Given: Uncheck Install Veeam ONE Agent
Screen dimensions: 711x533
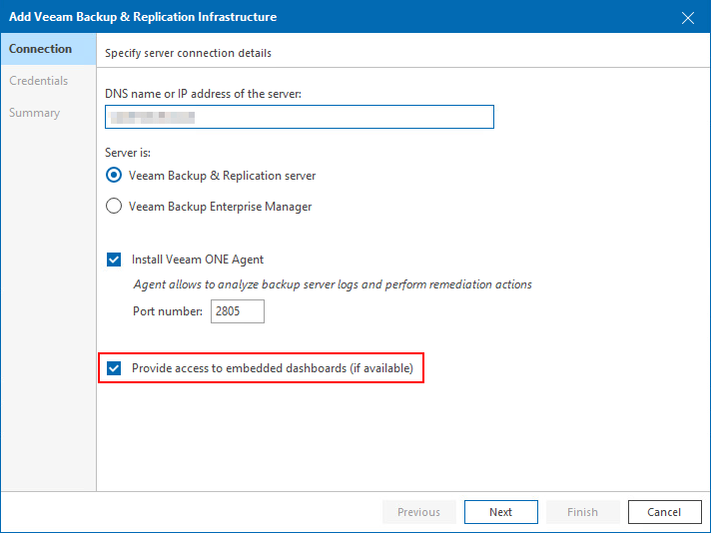Looking at the screenshot, I should pos(114,260).
